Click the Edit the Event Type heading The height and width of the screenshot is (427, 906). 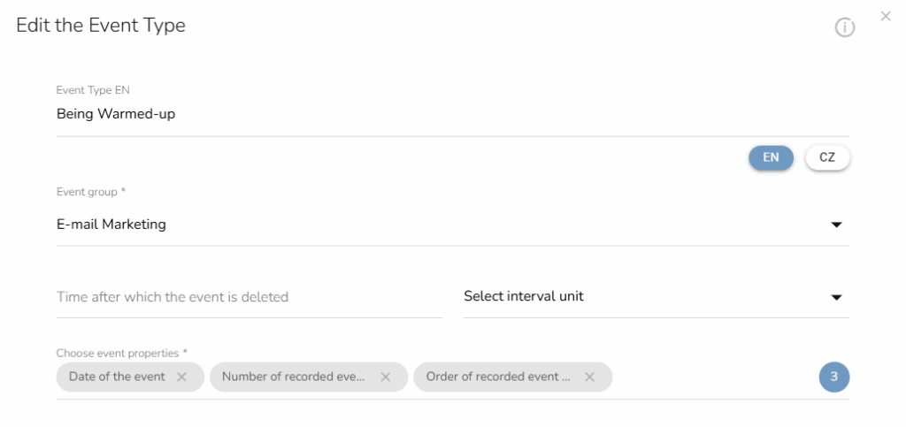(101, 26)
